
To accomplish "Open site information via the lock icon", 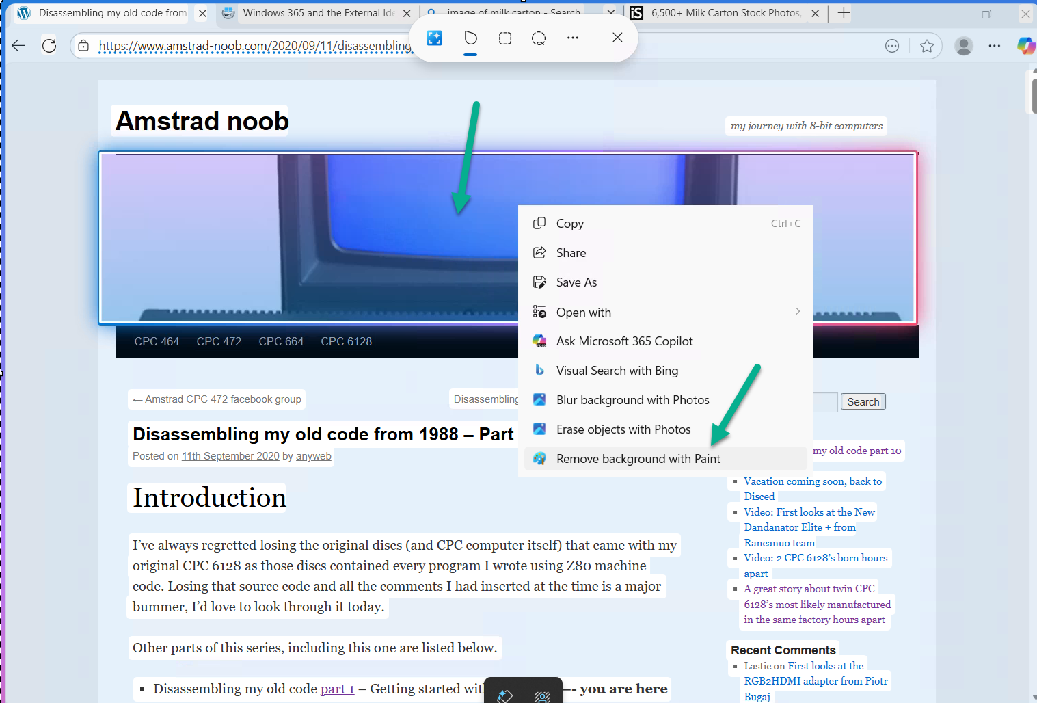I will [x=82, y=45].
